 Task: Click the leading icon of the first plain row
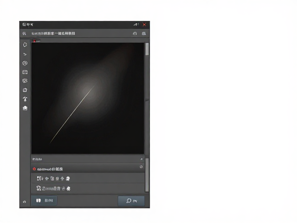click(x=39, y=178)
